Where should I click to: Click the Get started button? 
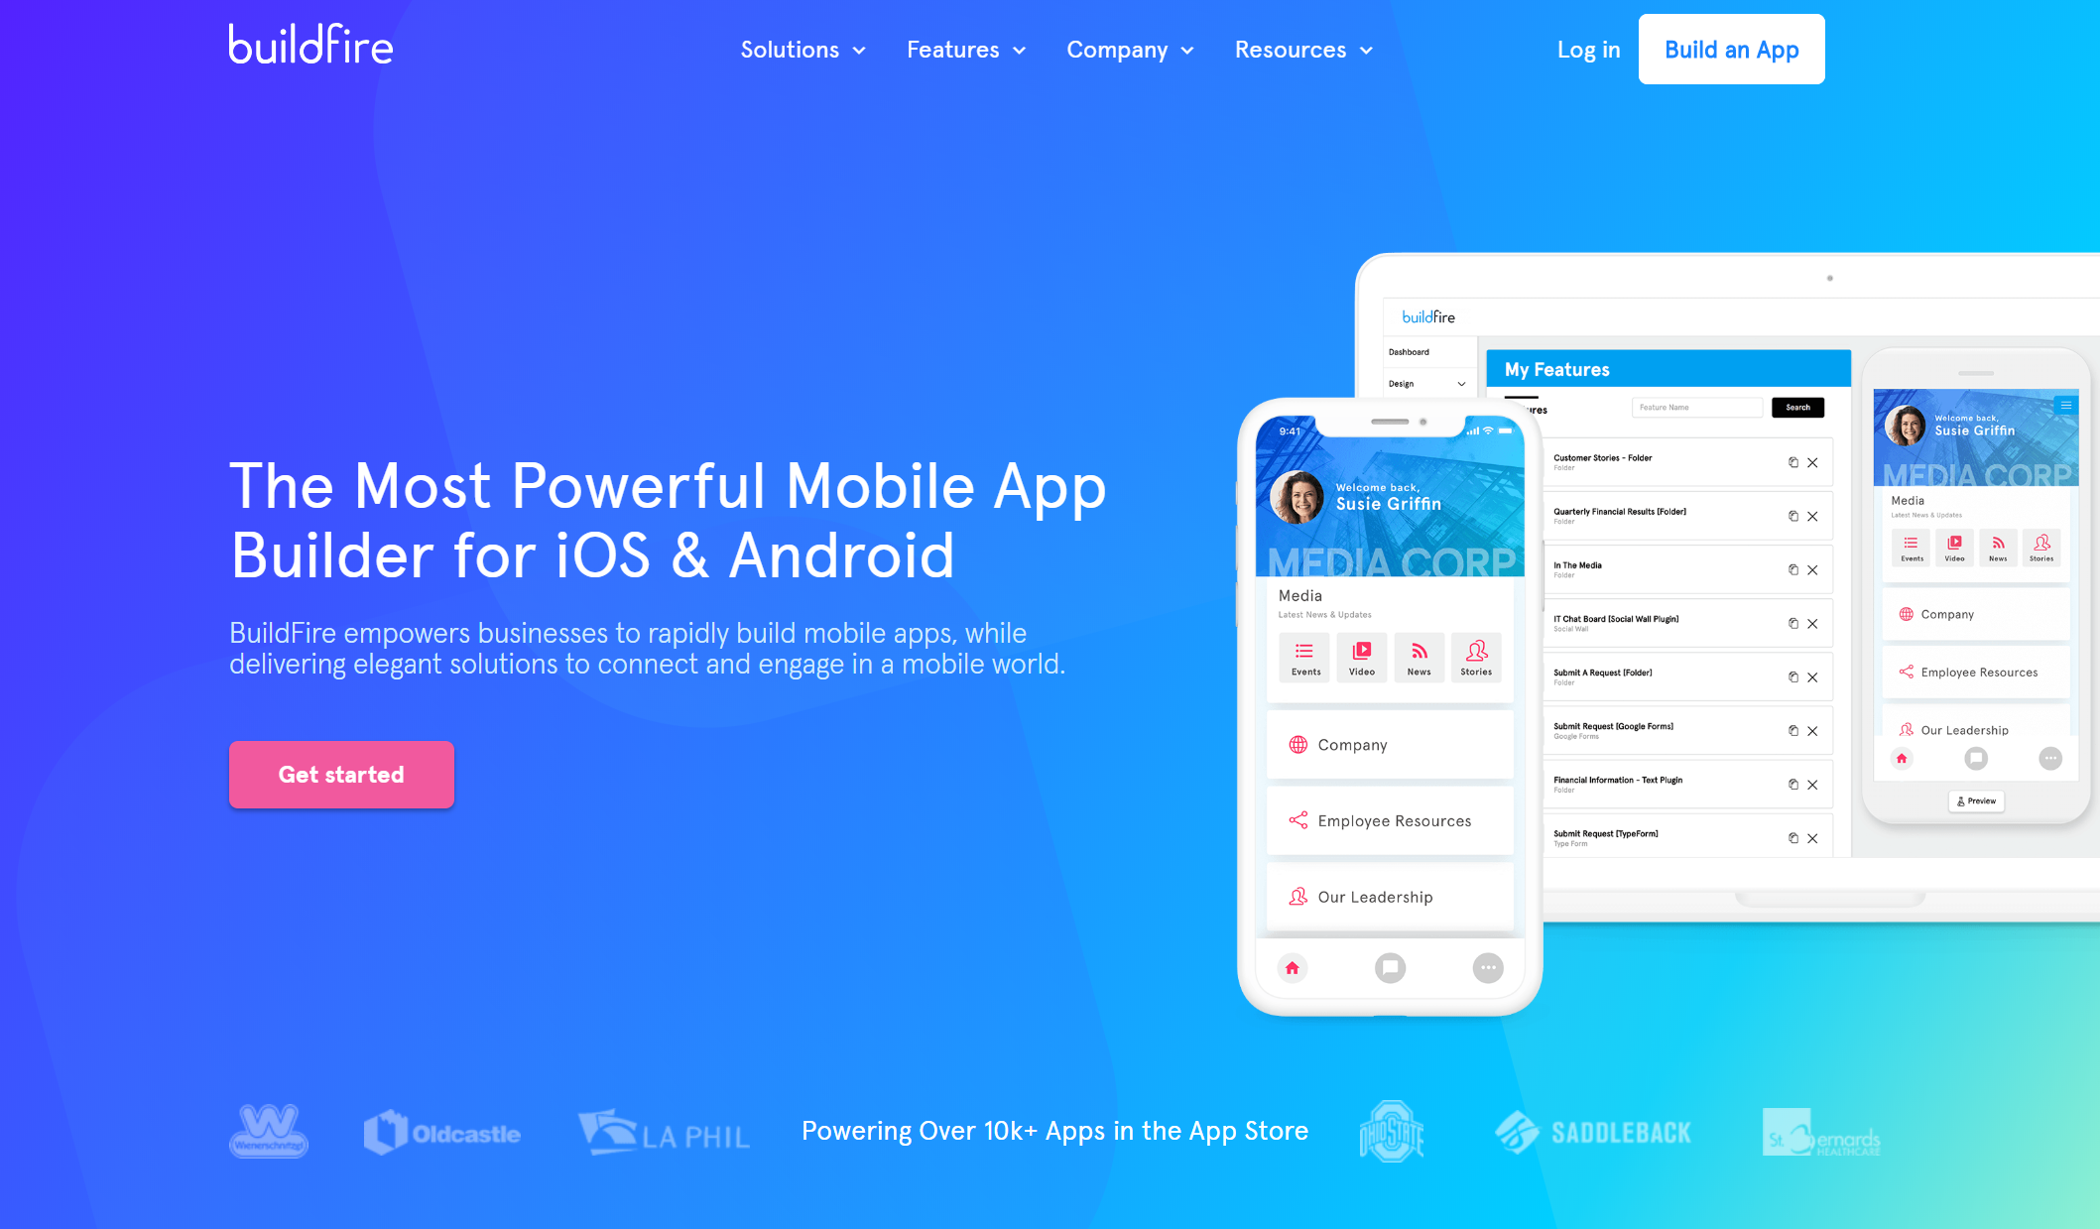click(x=342, y=773)
